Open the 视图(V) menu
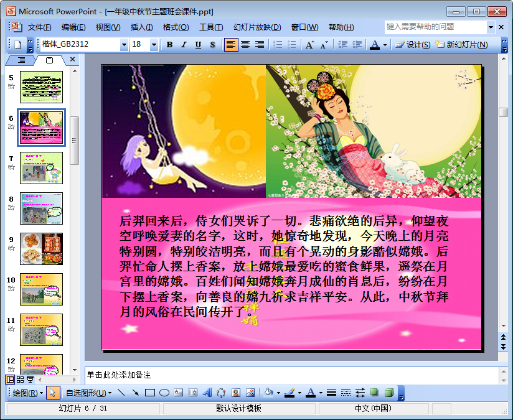This screenshot has height=420, width=513. (108, 27)
